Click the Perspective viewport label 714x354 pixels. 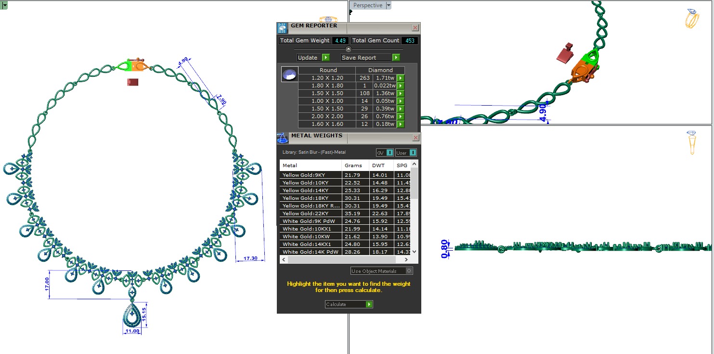368,5
